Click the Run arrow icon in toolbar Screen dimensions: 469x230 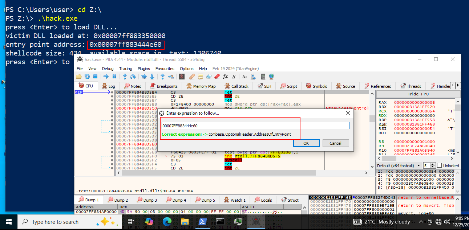(106, 77)
